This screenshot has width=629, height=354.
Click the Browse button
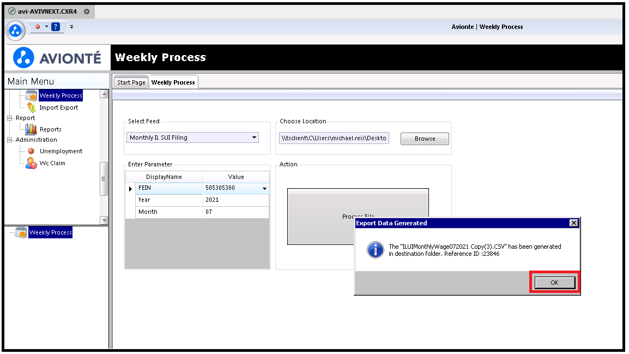coord(425,139)
